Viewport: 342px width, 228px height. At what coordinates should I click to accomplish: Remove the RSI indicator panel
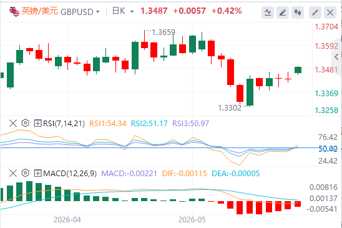tap(13, 123)
